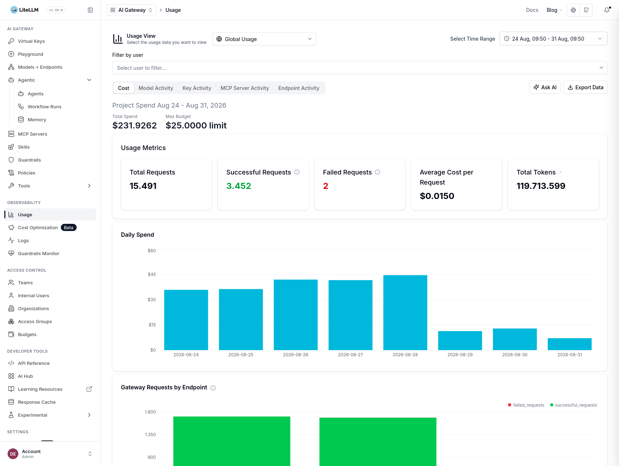Click the scroll icon beside Policies
Screen dimensions: 619x466
click(x=11, y=173)
